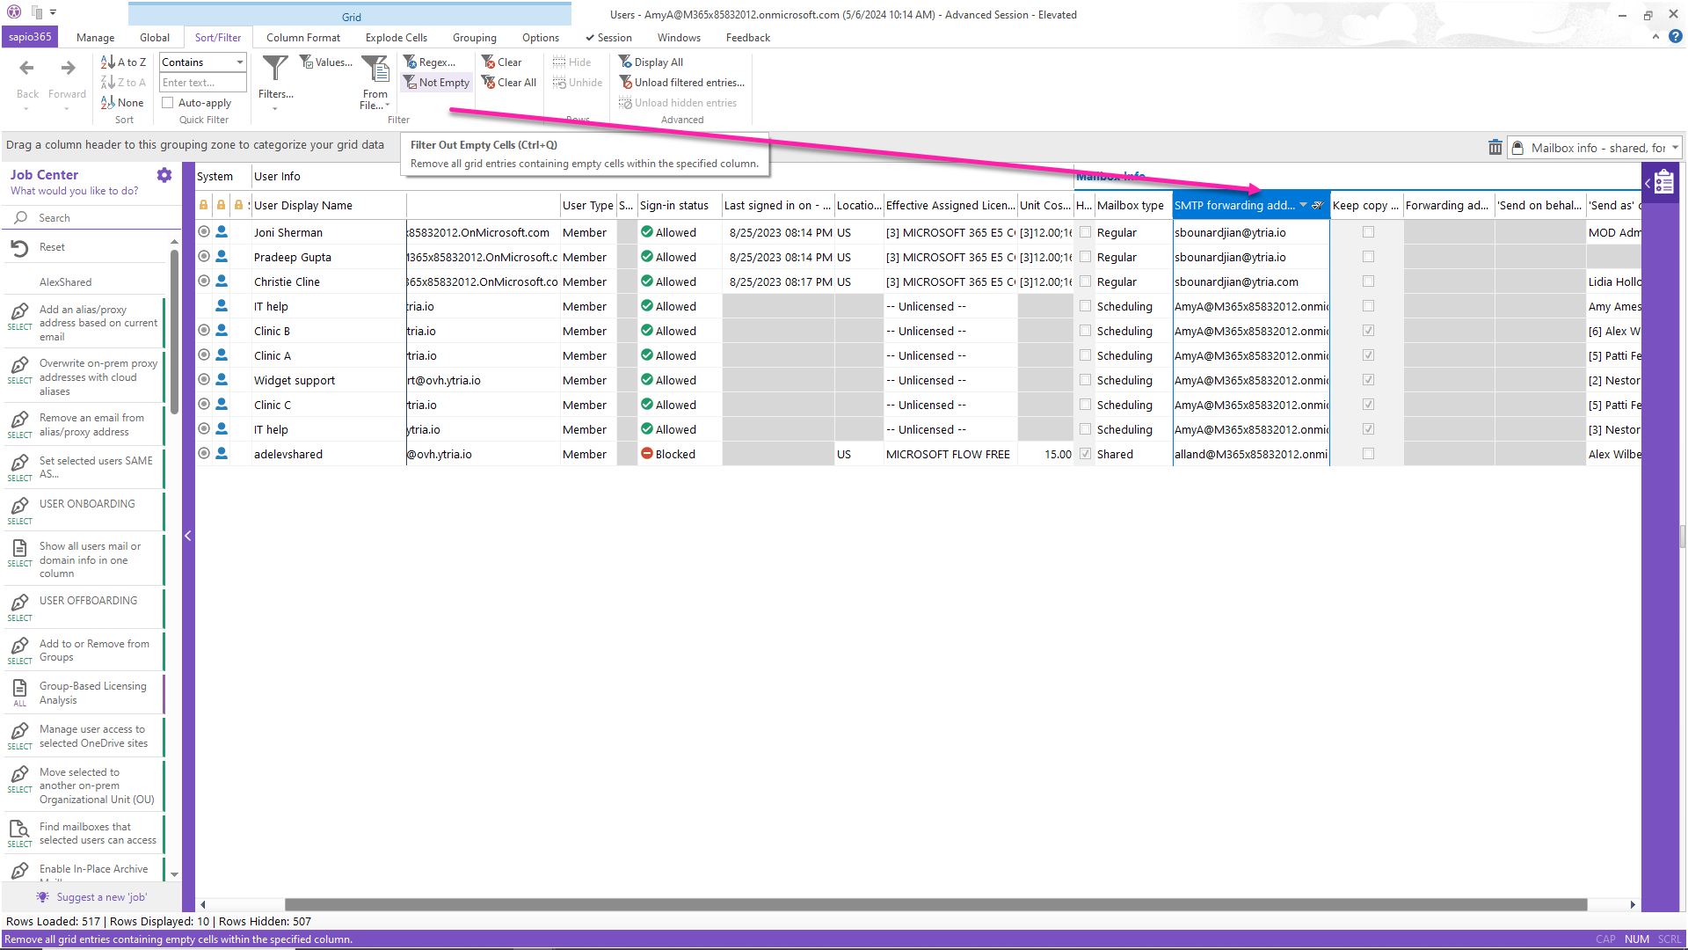
Task: Click the horizontal grid scrollbar
Action: pos(935,904)
